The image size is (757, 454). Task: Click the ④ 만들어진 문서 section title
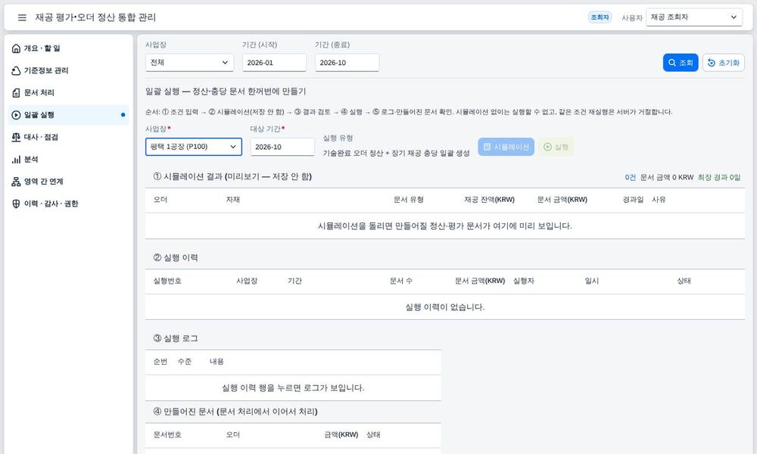click(x=235, y=412)
